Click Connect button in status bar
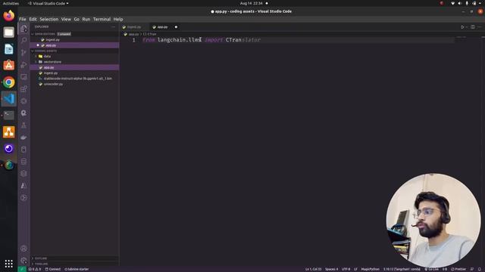The width and height of the screenshot is (485, 272). click(x=53, y=269)
